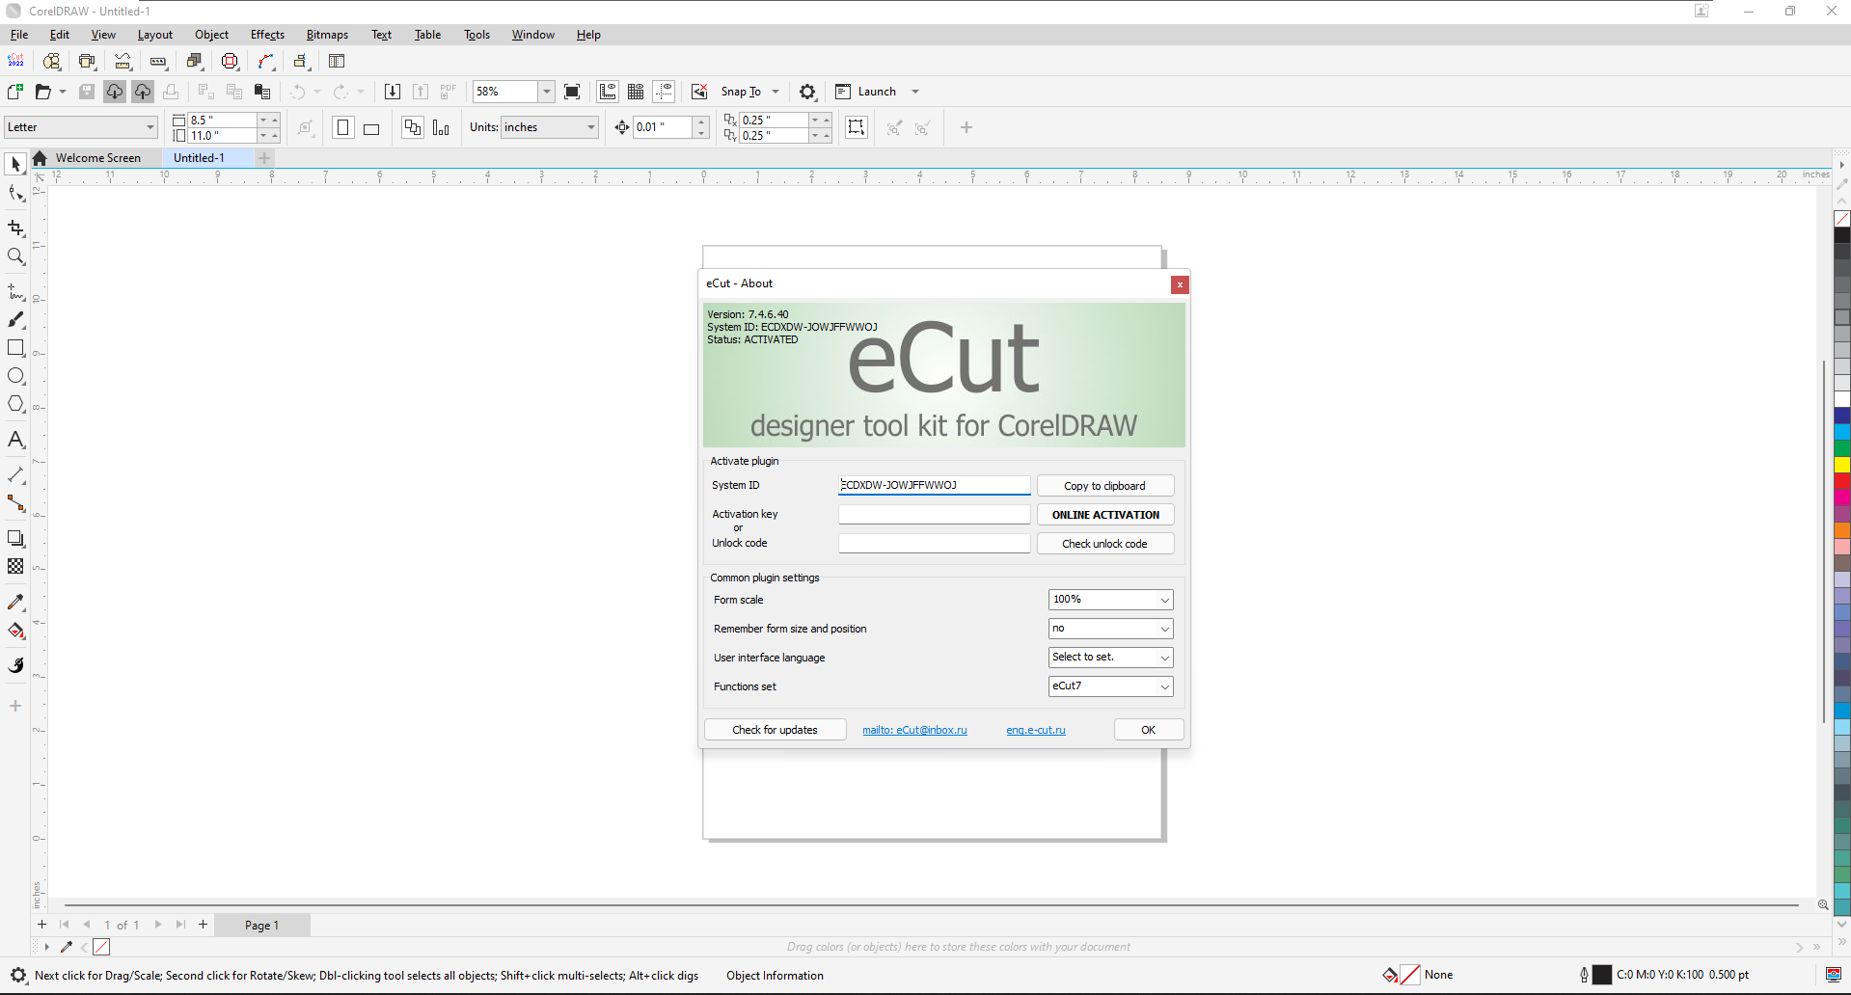The height and width of the screenshot is (995, 1851).
Task: Toggle the Snap Off button
Action: (699, 92)
